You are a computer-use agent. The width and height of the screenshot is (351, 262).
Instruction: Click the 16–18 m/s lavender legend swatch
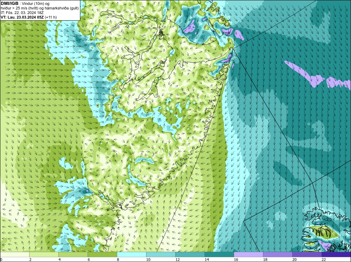(249, 255)
